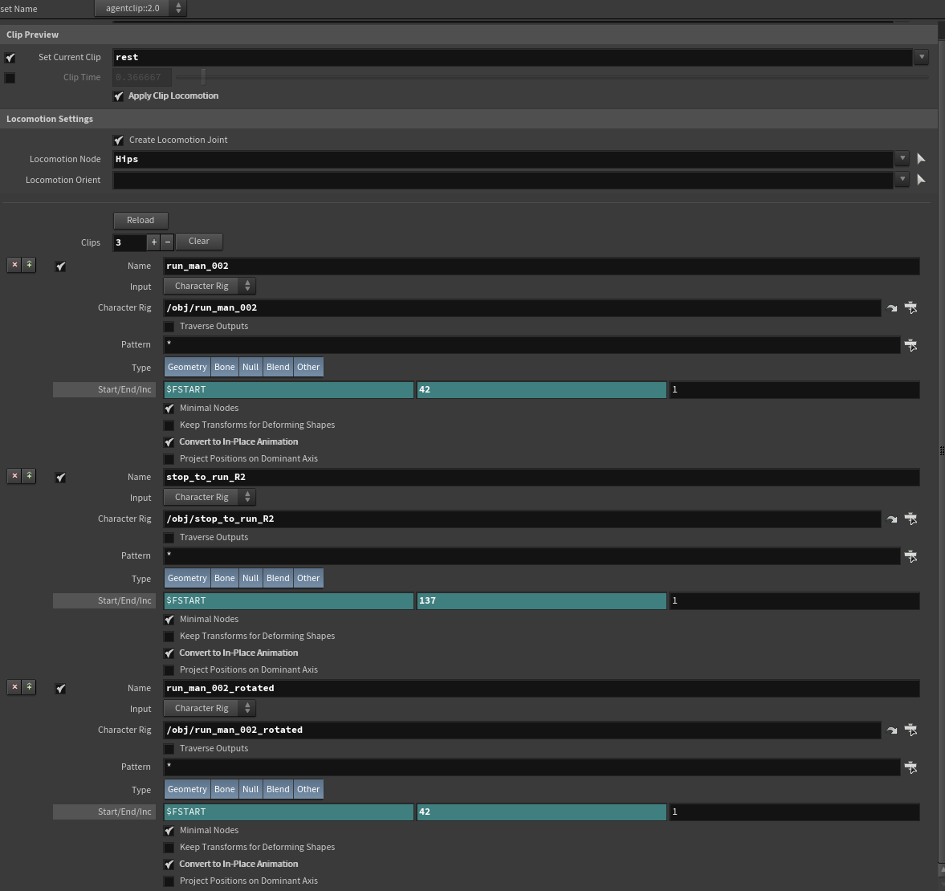Insert a clip before run_man_002

tap(29, 265)
